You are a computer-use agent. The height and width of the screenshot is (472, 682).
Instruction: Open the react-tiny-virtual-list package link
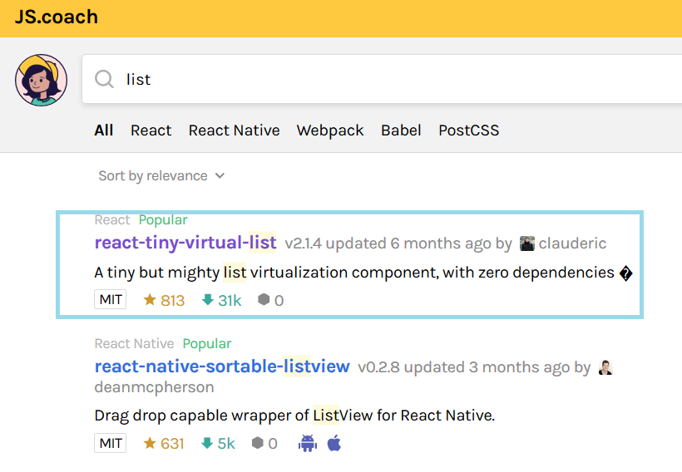coord(185,243)
